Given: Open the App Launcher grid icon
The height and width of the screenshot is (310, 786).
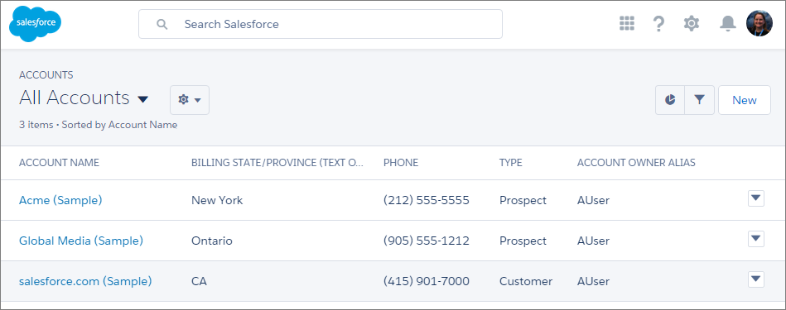Looking at the screenshot, I should coord(627,23).
